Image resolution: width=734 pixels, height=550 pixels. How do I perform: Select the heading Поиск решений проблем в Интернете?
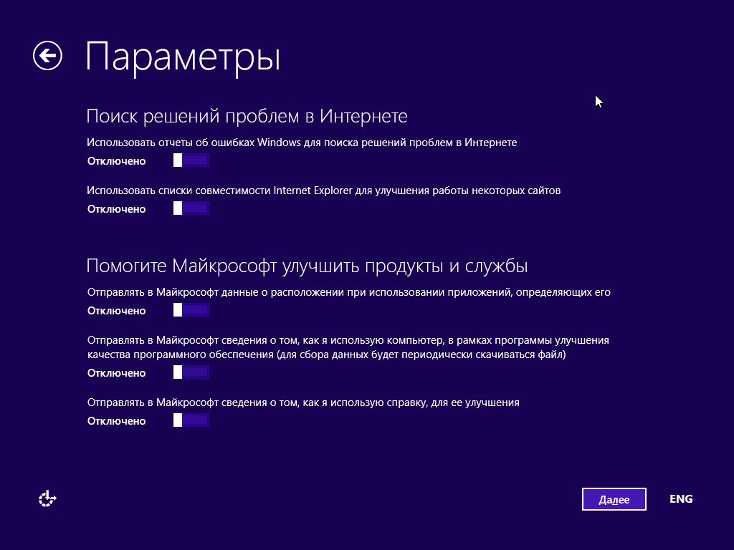pos(247,116)
